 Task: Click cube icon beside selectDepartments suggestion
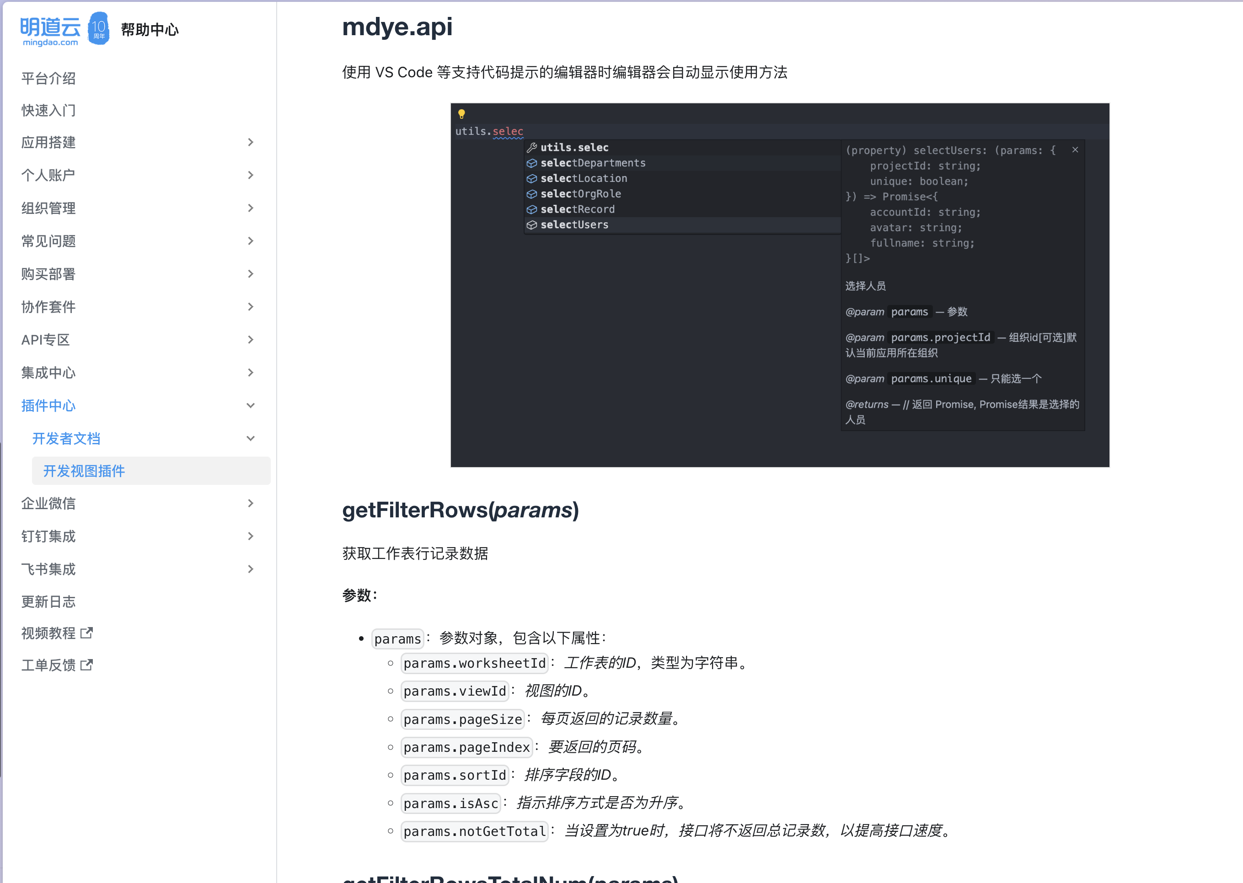(x=532, y=163)
